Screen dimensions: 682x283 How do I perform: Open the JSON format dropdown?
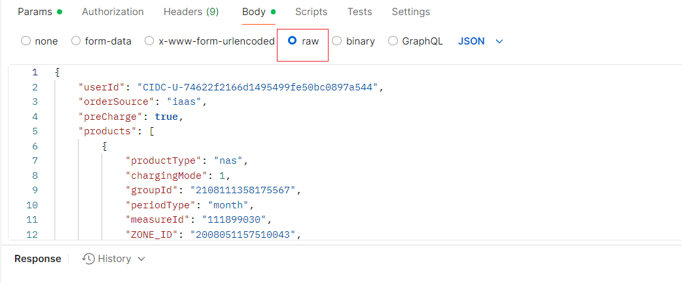pyautogui.click(x=480, y=41)
